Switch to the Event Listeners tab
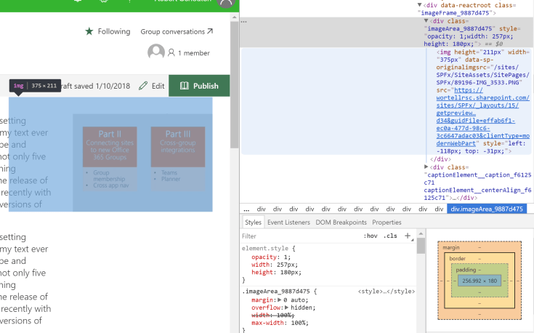This screenshot has height=333, width=534. click(288, 222)
